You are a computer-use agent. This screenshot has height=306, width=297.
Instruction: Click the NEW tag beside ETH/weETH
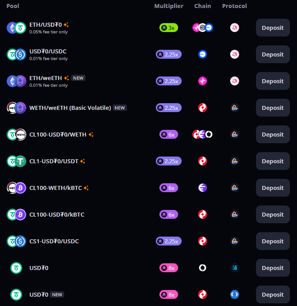click(78, 78)
